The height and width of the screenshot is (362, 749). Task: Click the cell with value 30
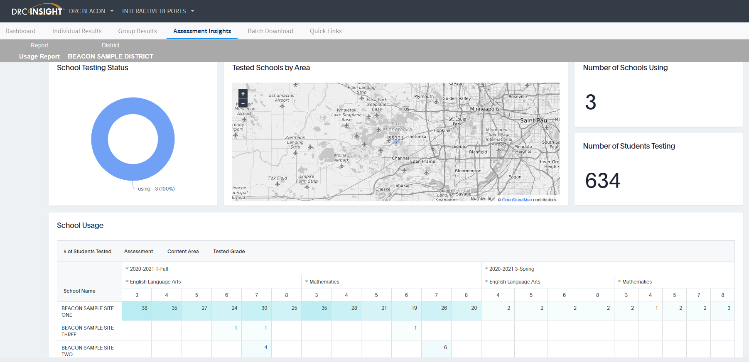click(x=256, y=311)
